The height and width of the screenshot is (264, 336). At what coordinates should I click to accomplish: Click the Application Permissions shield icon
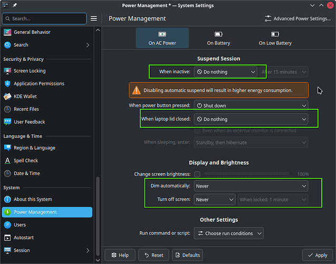[x=7, y=83]
